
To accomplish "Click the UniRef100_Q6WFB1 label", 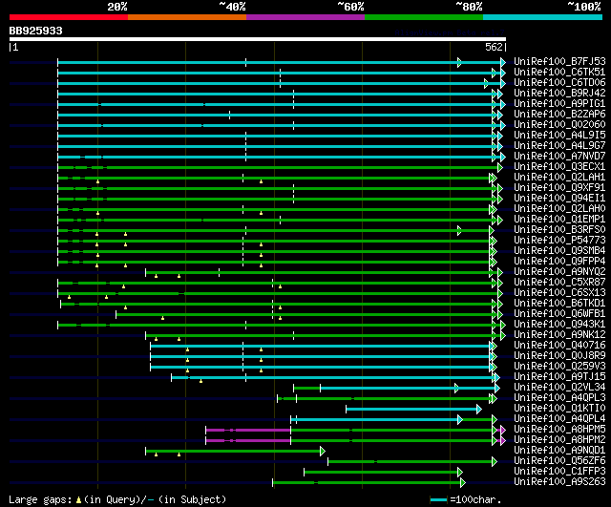I will tap(559, 314).
